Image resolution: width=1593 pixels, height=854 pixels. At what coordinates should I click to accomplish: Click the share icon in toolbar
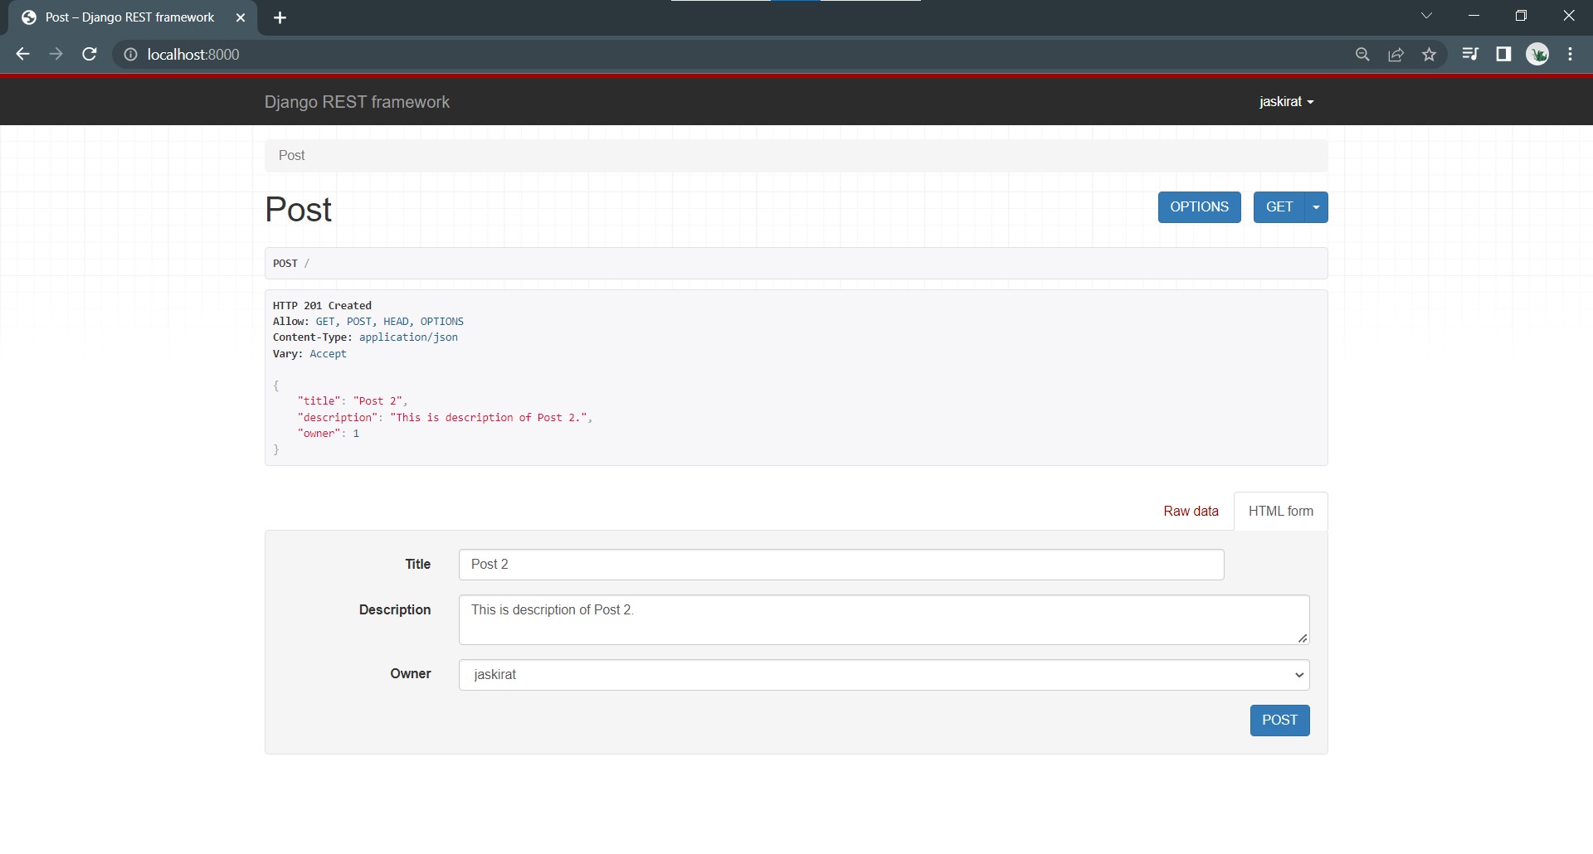tap(1396, 54)
